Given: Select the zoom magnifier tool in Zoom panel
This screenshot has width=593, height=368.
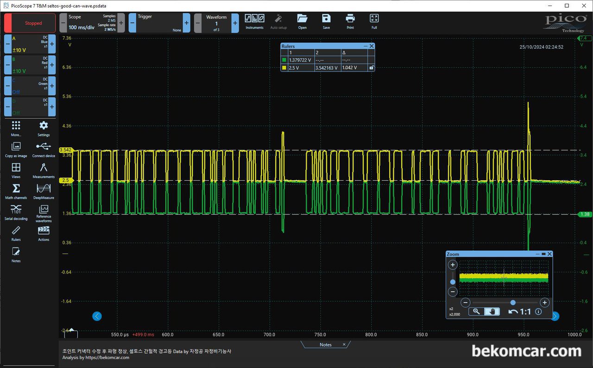Looking at the screenshot, I should tap(476, 312).
